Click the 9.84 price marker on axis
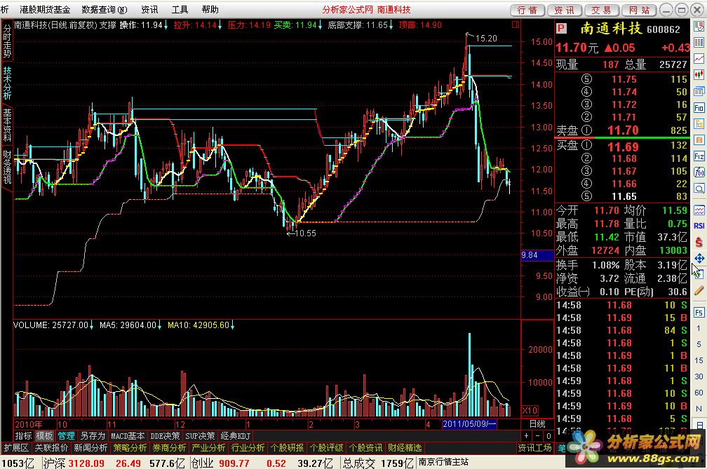Image resolution: width=707 pixels, height=469 pixels. click(x=537, y=255)
